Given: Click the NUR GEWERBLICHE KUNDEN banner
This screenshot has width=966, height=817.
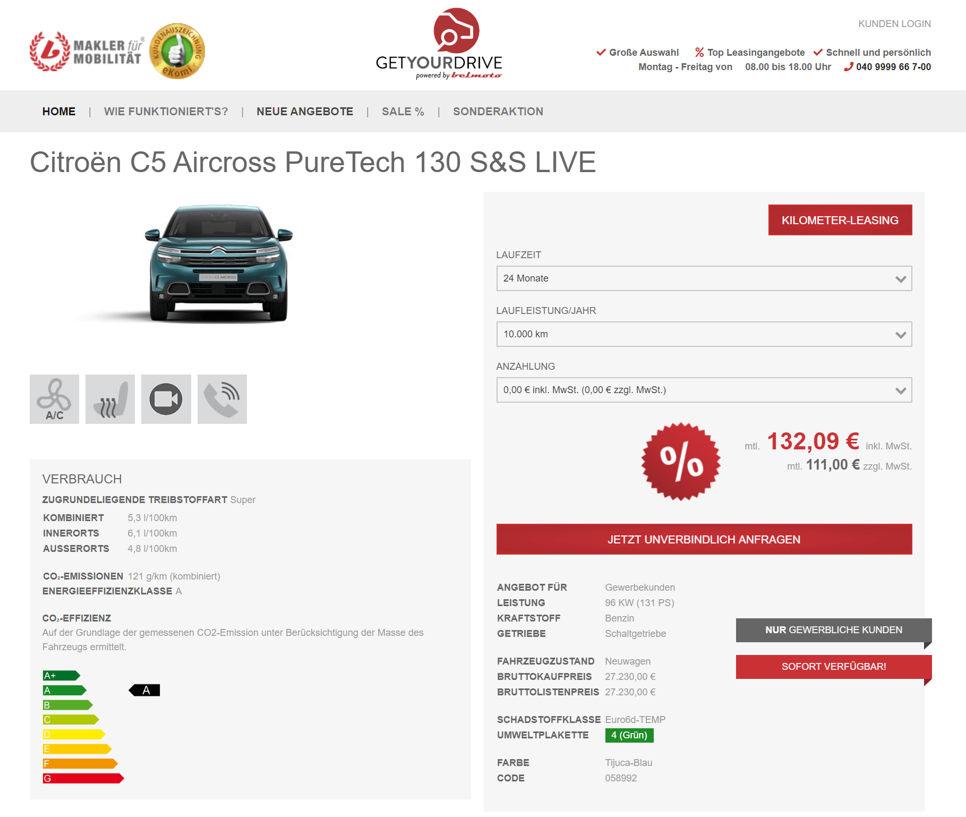Looking at the screenshot, I should [834, 630].
